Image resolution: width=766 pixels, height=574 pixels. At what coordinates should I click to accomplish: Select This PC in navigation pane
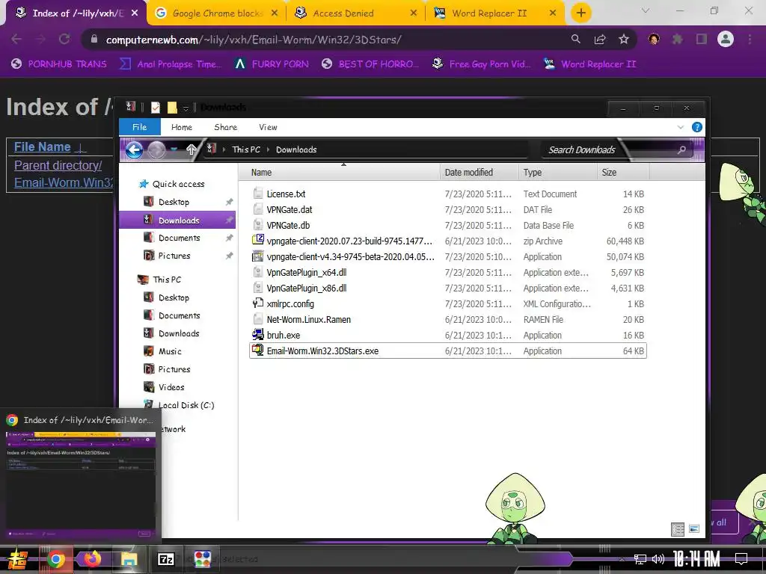167,280
